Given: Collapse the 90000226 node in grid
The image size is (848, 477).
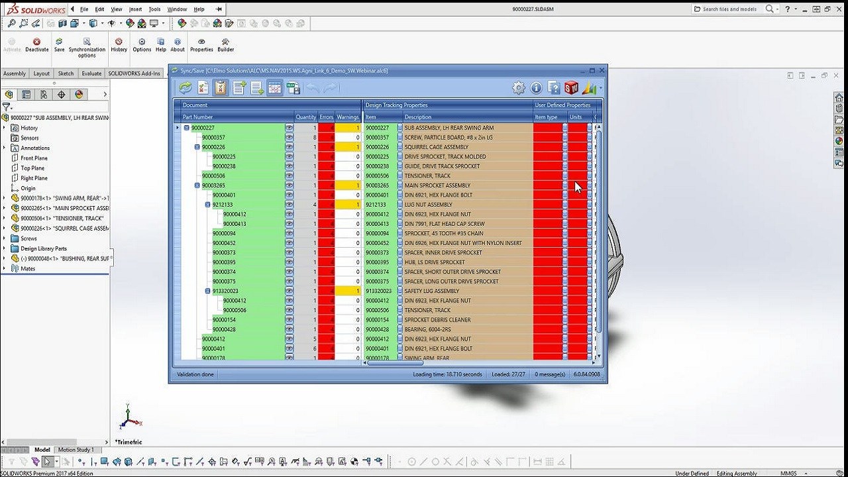Looking at the screenshot, I should tap(197, 147).
